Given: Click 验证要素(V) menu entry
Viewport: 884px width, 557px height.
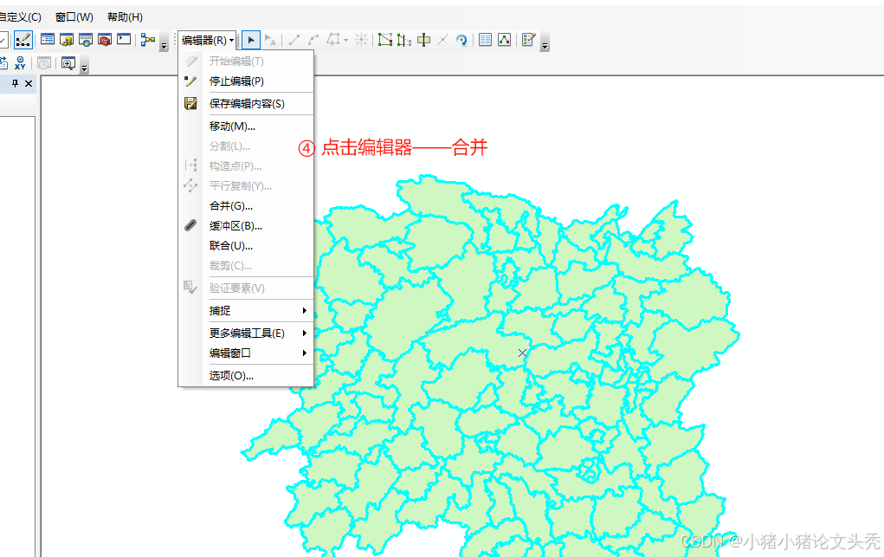Looking at the screenshot, I should coord(247,288).
